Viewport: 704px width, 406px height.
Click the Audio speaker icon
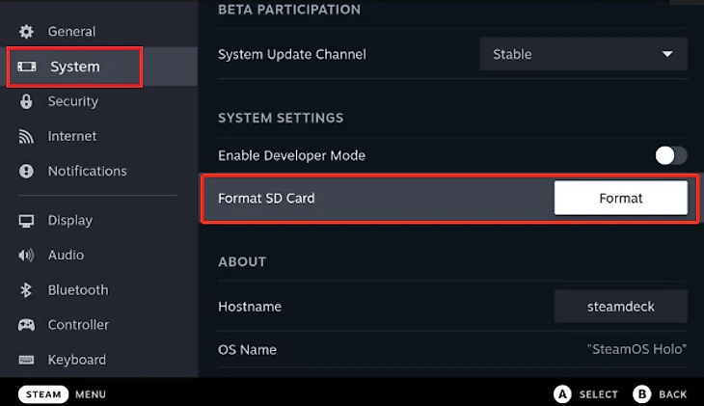(26, 256)
